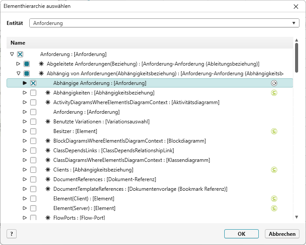
Task: Tick the ClassDependsLinks checkbox
Action: [33, 150]
